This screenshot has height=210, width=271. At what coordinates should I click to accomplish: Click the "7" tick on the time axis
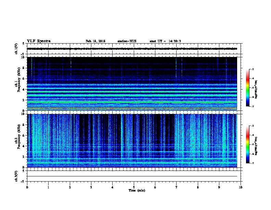click(177, 187)
